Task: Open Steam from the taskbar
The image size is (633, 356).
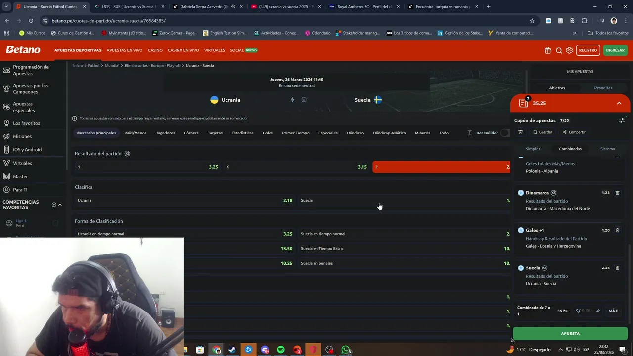Action: [x=232, y=350]
